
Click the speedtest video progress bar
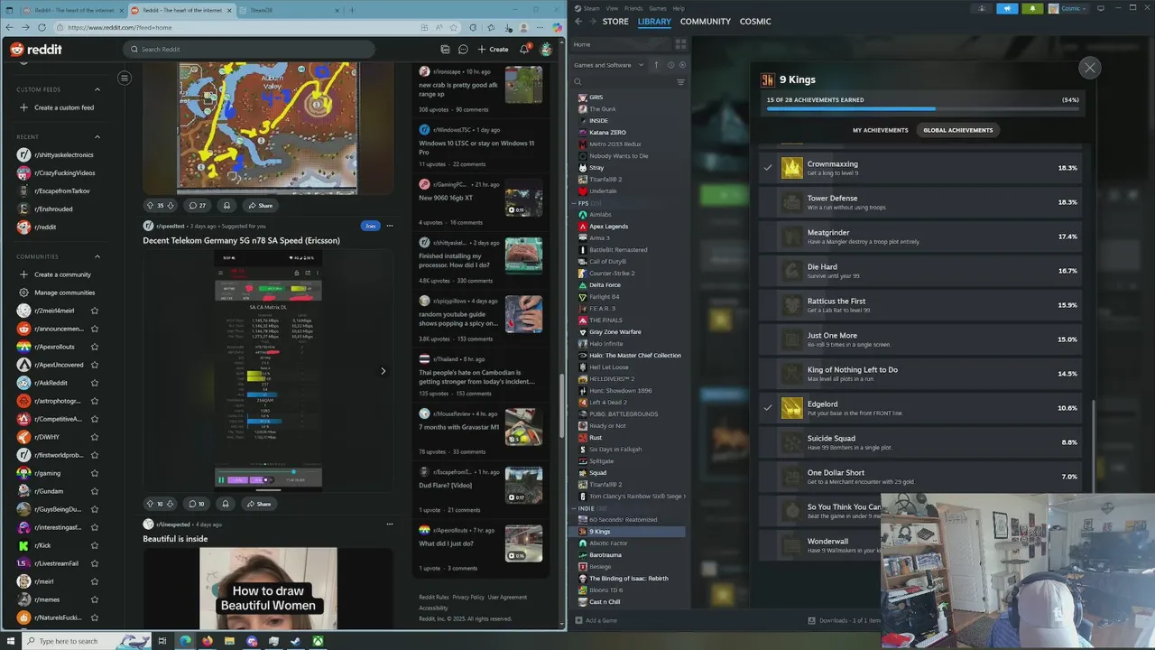click(268, 472)
